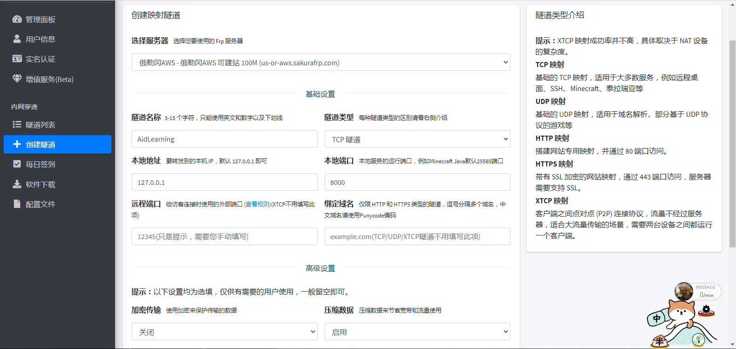Open the 查看规则 link
This screenshot has height=349, width=736.
point(257,204)
